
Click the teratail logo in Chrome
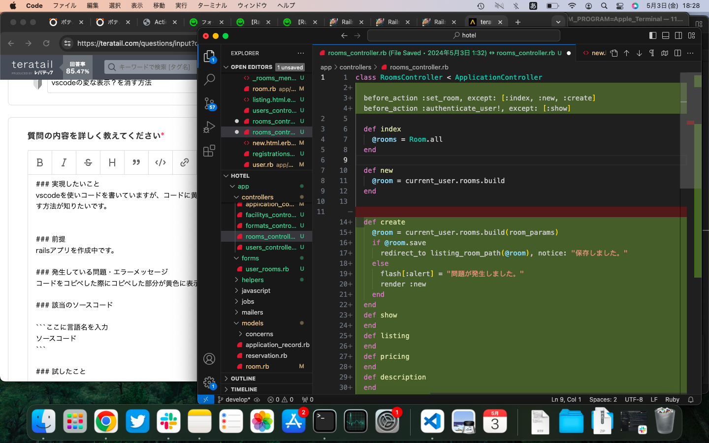(32, 67)
